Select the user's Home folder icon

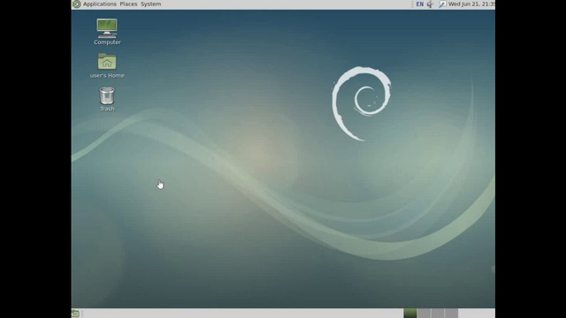click(x=107, y=62)
